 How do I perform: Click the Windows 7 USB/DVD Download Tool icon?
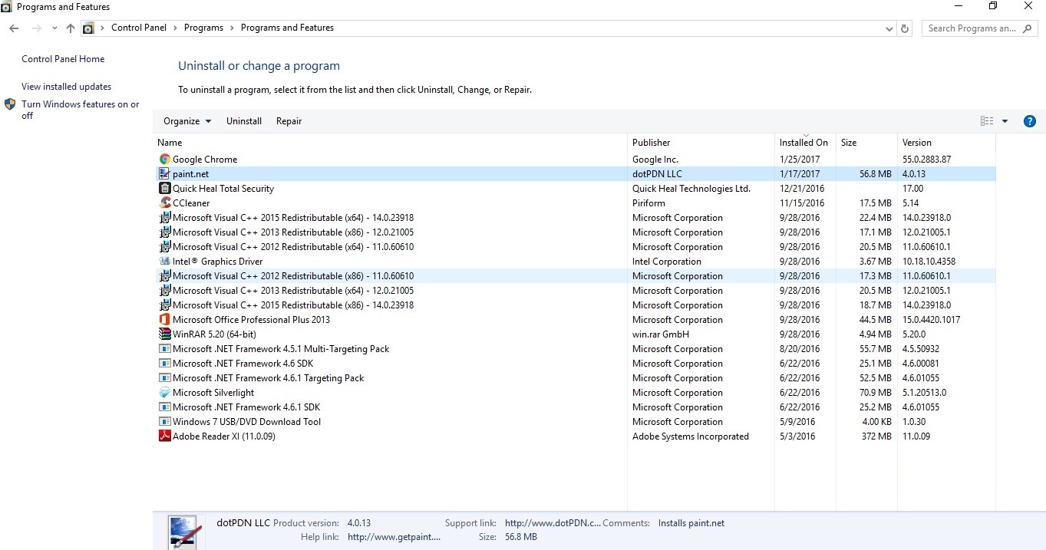tap(164, 422)
